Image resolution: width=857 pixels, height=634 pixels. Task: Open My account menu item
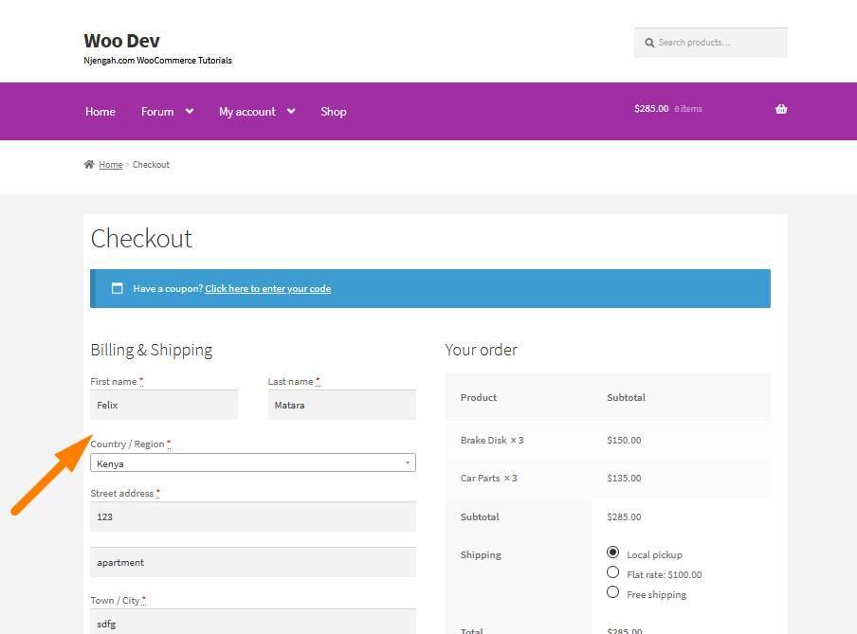tap(247, 112)
